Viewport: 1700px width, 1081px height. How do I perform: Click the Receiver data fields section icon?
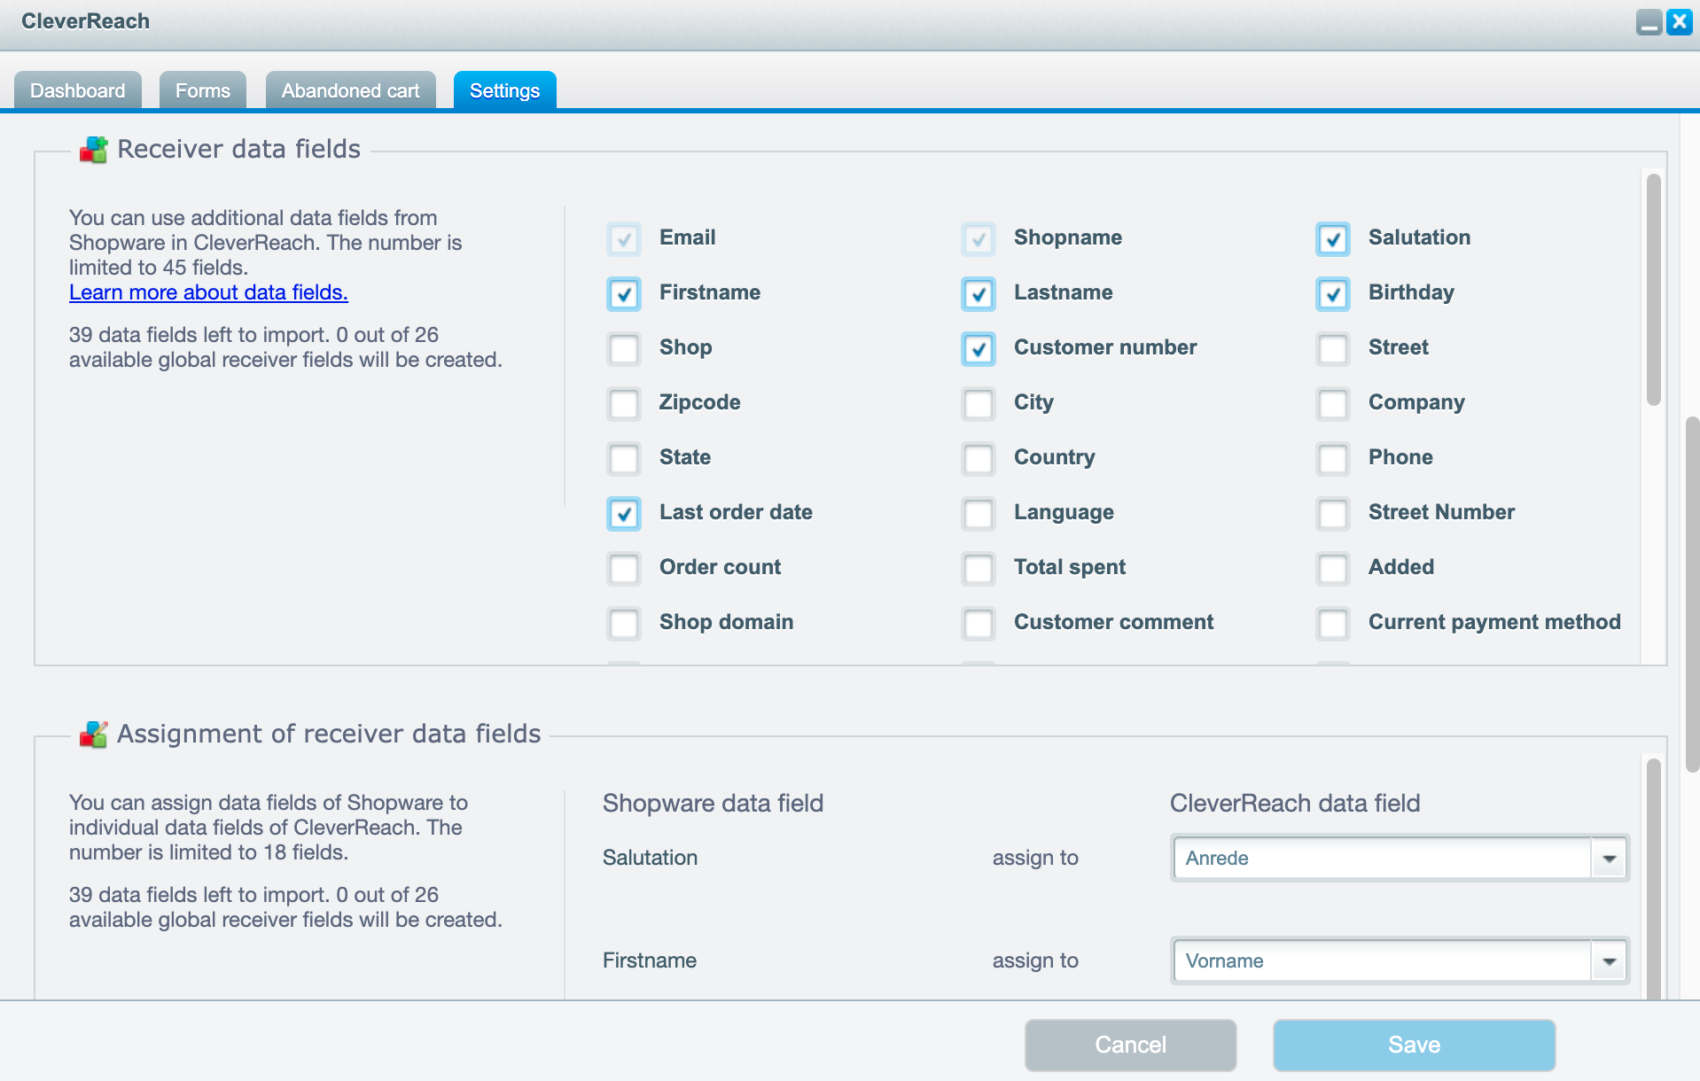(93, 149)
